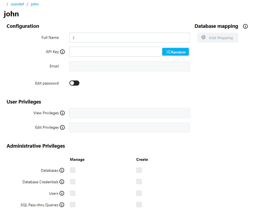Open the View Privileges selection field
Screen dimensions: 253x218
click(129, 113)
